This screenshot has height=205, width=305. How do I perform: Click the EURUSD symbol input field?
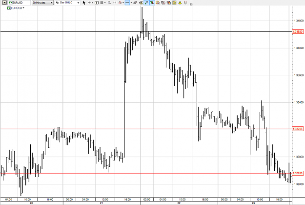coord(19,3)
